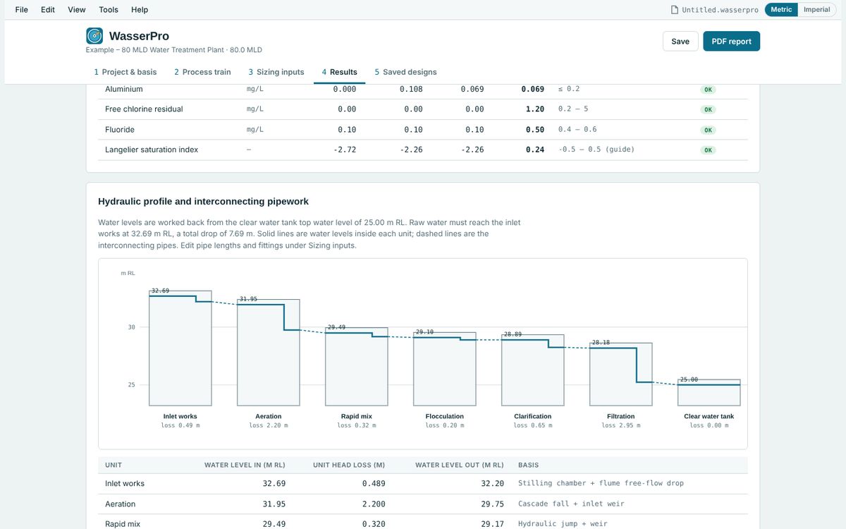The height and width of the screenshot is (529, 846).
Task: Click the Save button
Action: pyautogui.click(x=680, y=41)
